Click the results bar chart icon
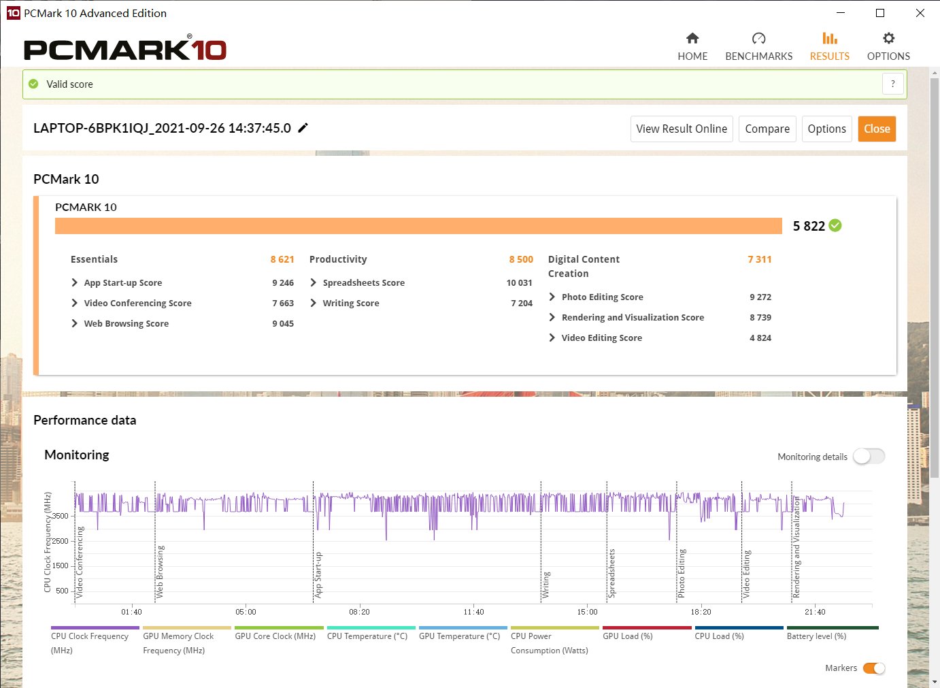The height and width of the screenshot is (688, 940). 829,38
